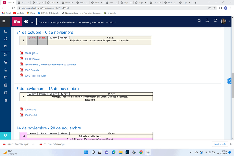Click the participants badge sidebar icon
Viewport: 234px width, 156px height.
point(6,39)
